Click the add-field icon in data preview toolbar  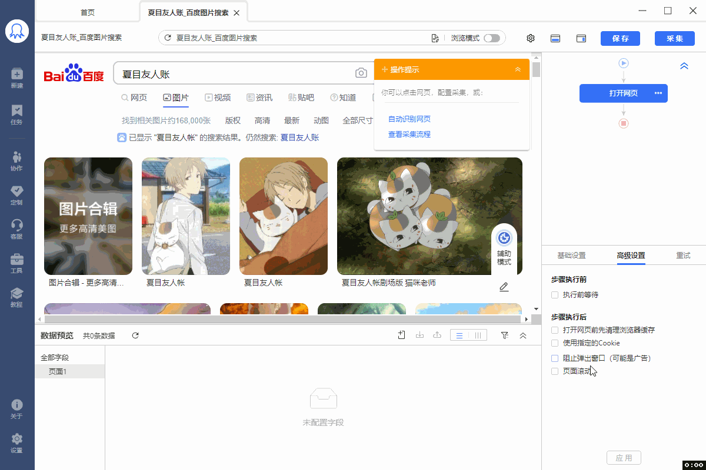[x=402, y=335]
